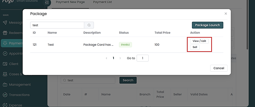This screenshot has height=107, width=255.
Task: Go to next page using right chevron
Action: tap(120, 58)
